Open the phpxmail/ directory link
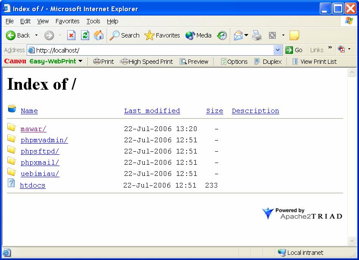Image resolution: width=359 pixels, height=260 pixels. pos(40,163)
